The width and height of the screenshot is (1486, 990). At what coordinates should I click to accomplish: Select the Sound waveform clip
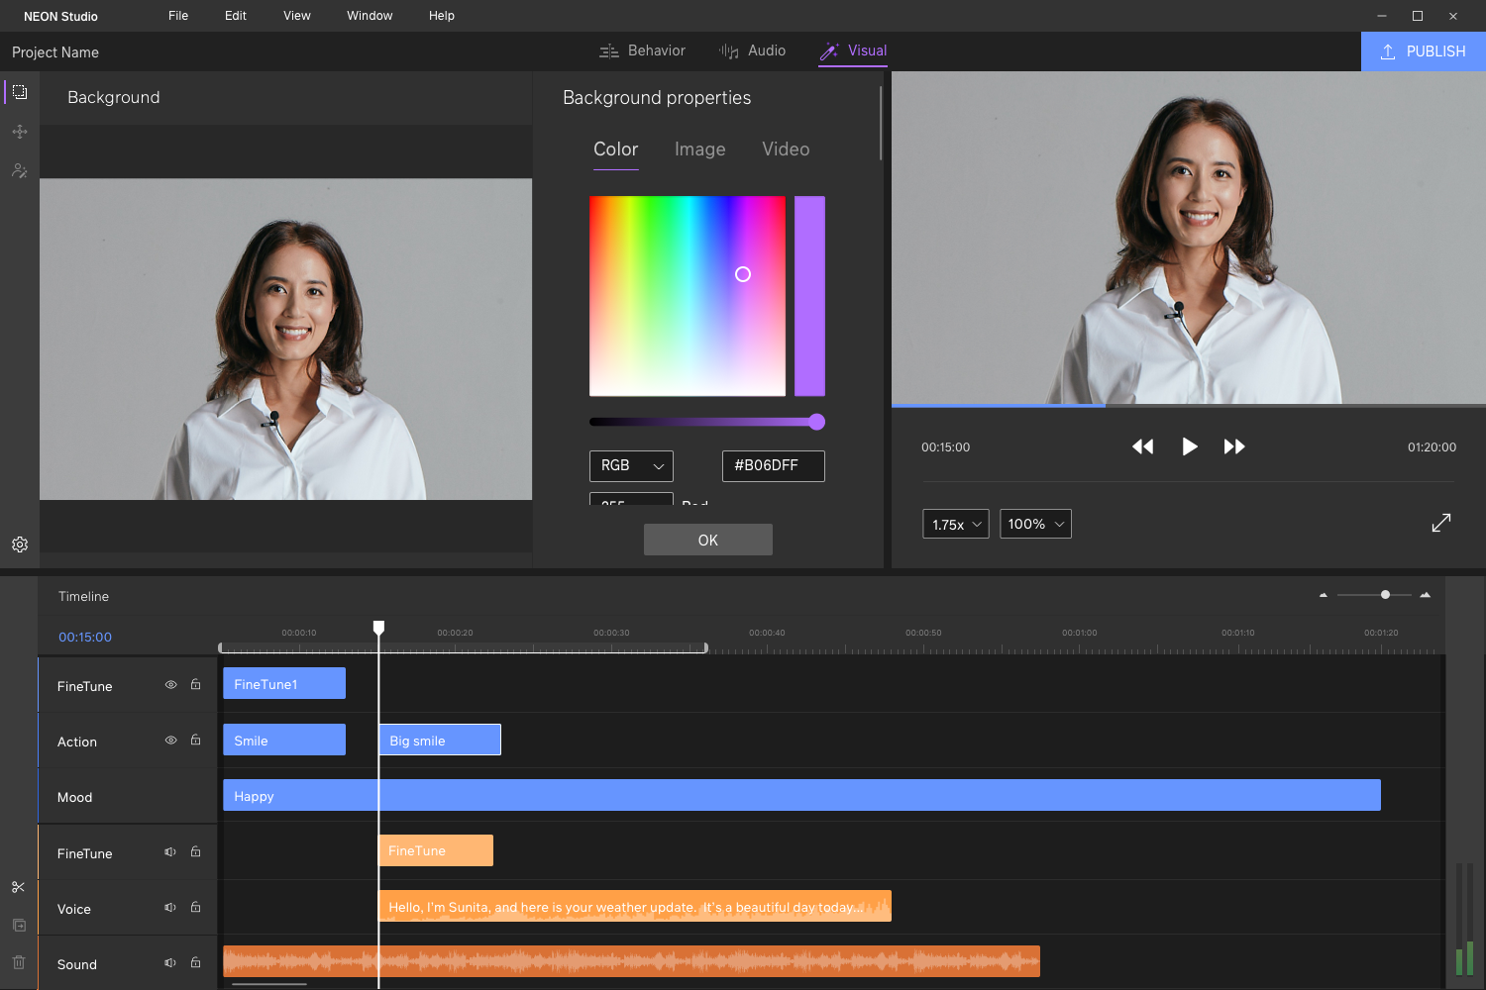click(x=631, y=961)
